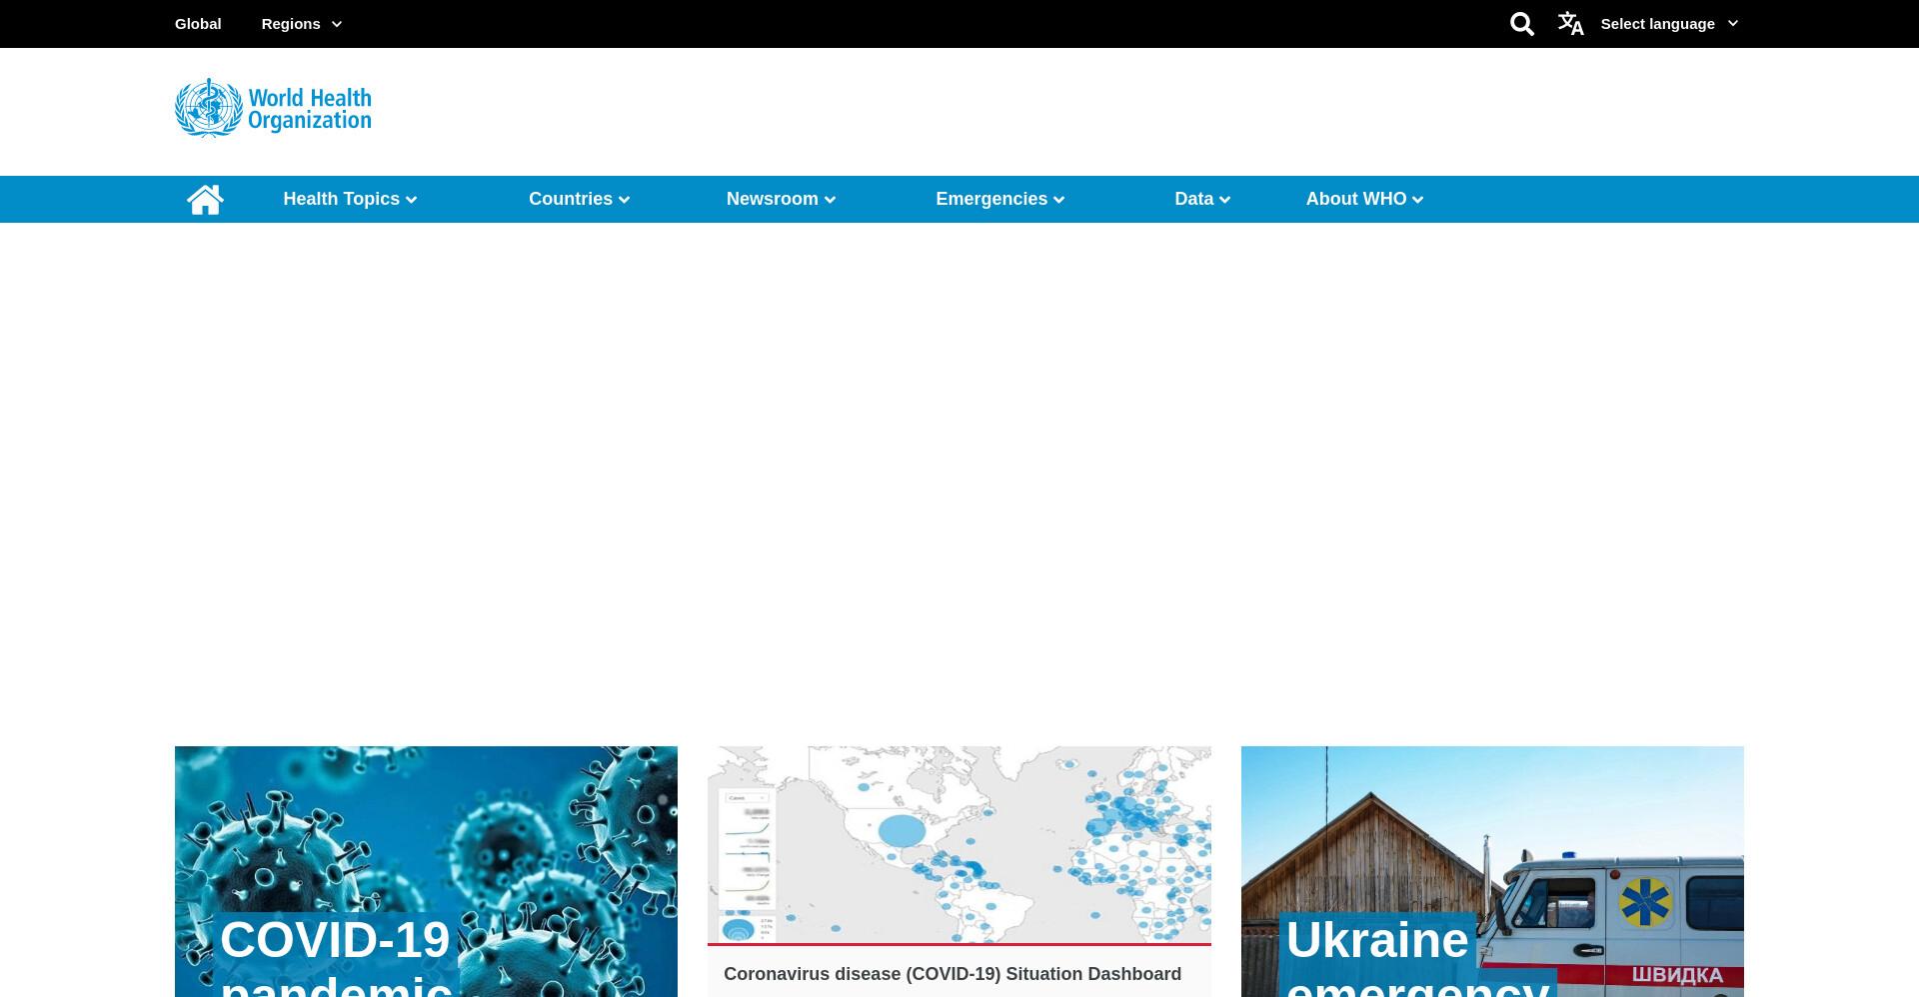Open the search magnifier icon
The image size is (1919, 997).
coord(1521,24)
